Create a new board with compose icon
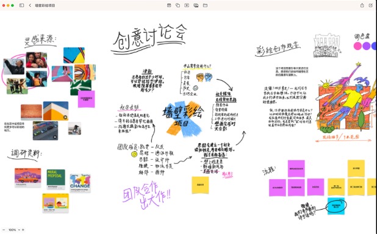Viewport: 377px width, 234px height. (x=371, y=5)
